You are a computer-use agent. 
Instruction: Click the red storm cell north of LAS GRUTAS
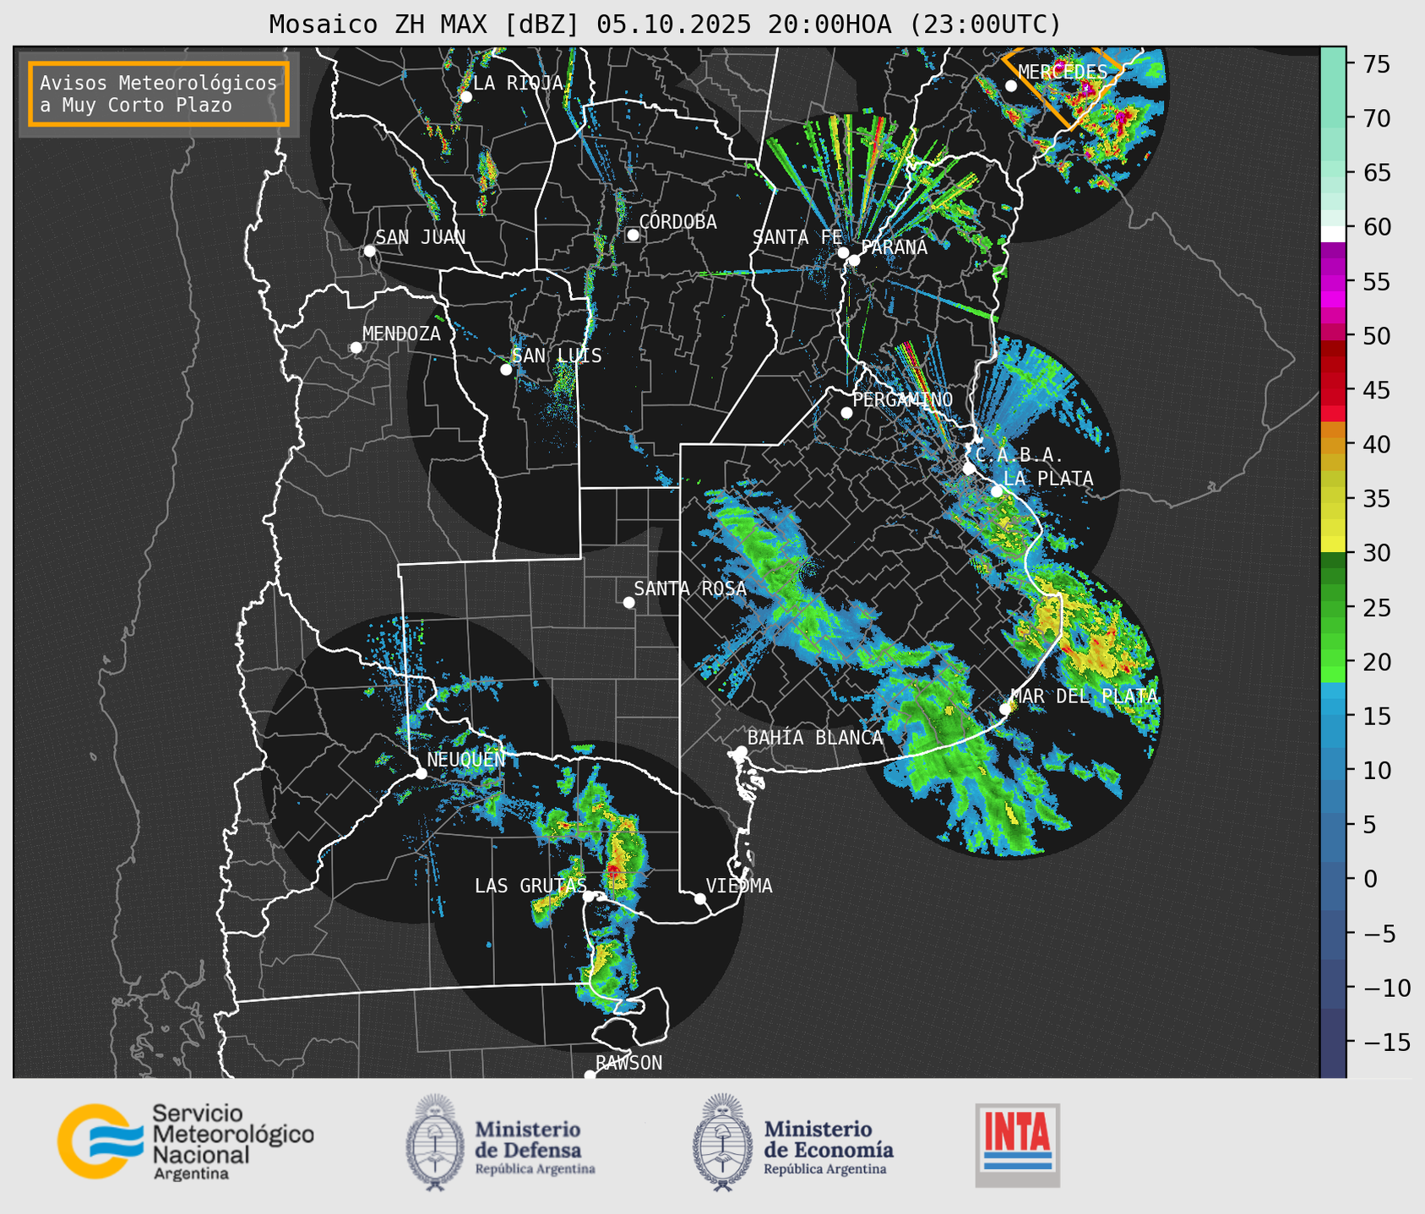pos(612,870)
